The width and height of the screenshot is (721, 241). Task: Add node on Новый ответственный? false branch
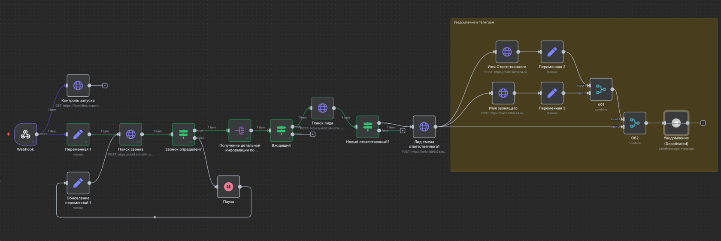pos(403,131)
